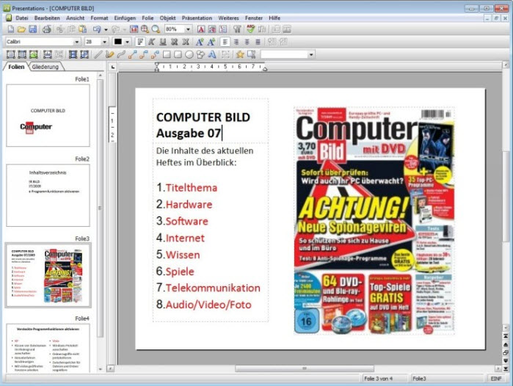Click the magnifying glass zoom icon
Viewport: 513px width, 386px height.
[156, 29]
